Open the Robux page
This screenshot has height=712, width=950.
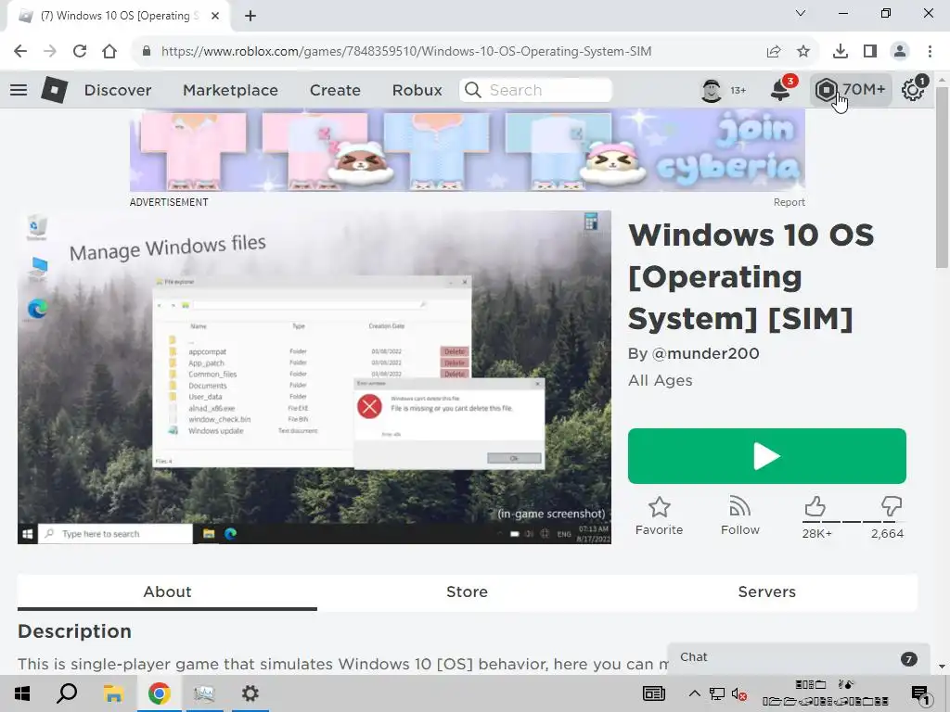point(417,90)
